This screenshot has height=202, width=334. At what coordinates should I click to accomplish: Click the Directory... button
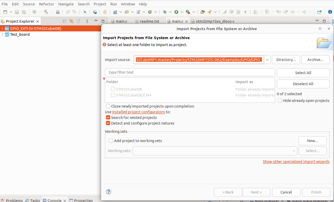(286, 60)
